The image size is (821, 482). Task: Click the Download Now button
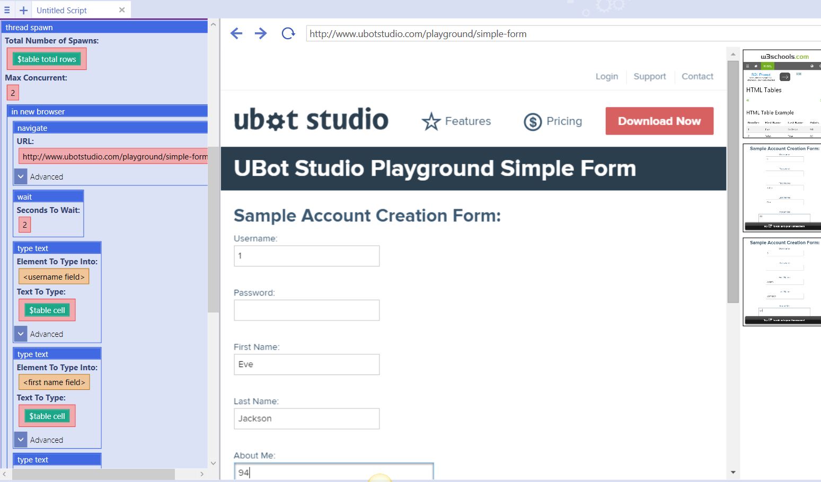click(659, 121)
